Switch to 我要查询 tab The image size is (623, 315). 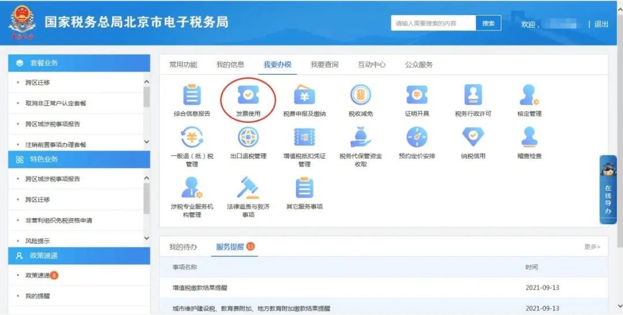pos(324,64)
